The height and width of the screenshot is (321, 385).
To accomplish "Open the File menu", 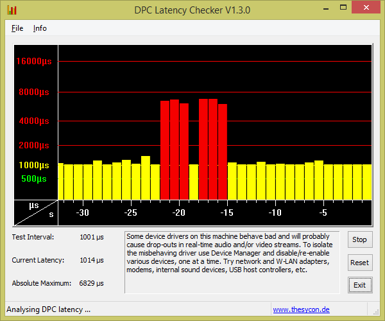I will click(17, 28).
